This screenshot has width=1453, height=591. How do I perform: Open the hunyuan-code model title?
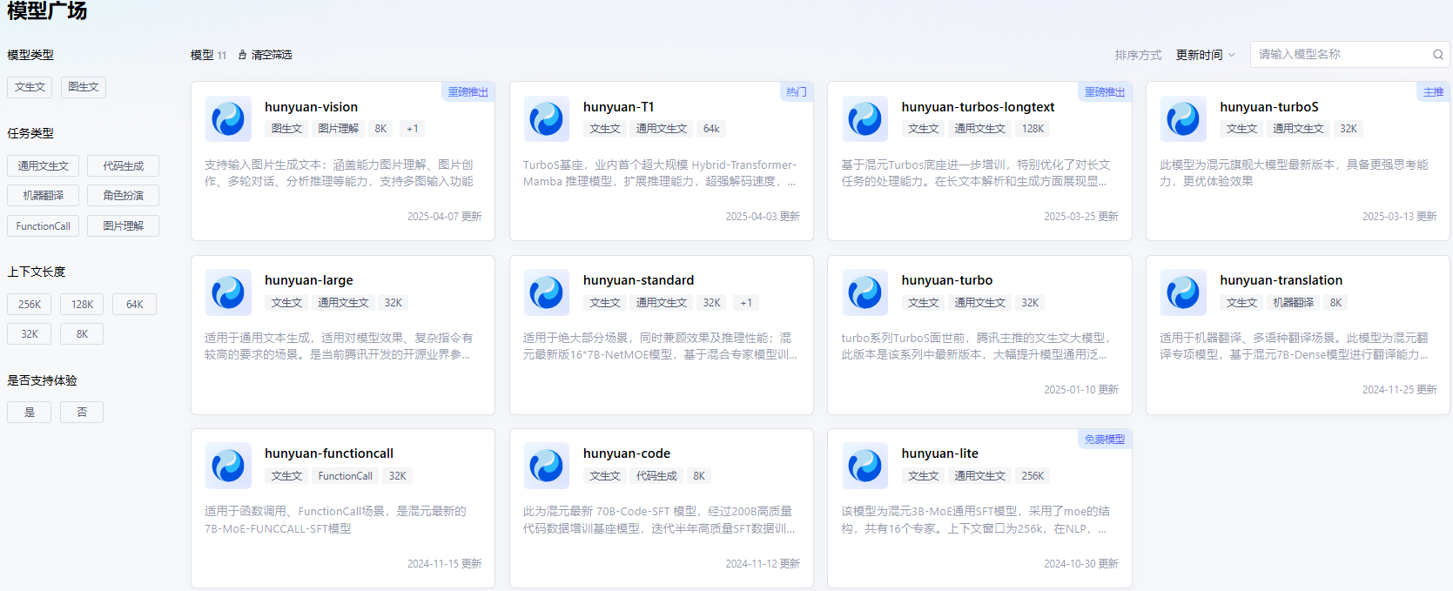coord(627,453)
